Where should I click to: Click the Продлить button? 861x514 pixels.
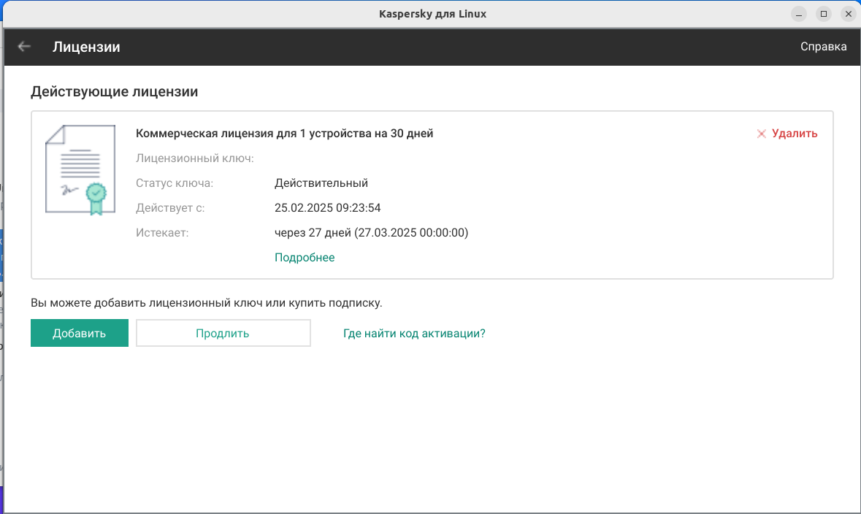point(223,333)
